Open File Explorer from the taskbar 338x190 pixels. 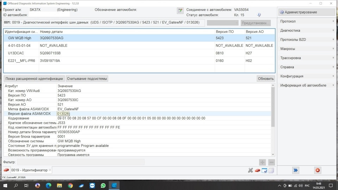pyautogui.click(x=60, y=185)
